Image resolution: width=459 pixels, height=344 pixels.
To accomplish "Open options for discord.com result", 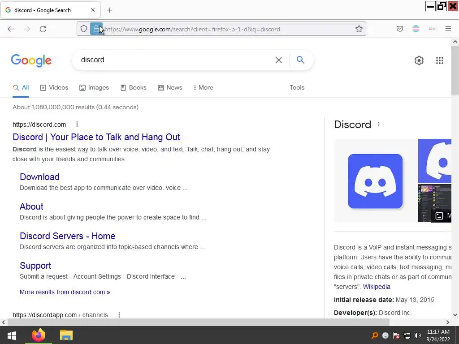I will pos(77,125).
